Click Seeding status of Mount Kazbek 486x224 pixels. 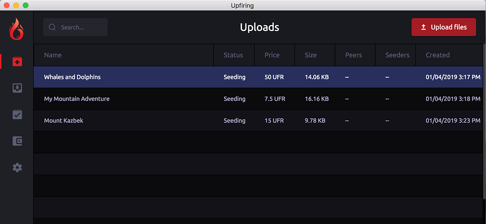[x=234, y=121]
